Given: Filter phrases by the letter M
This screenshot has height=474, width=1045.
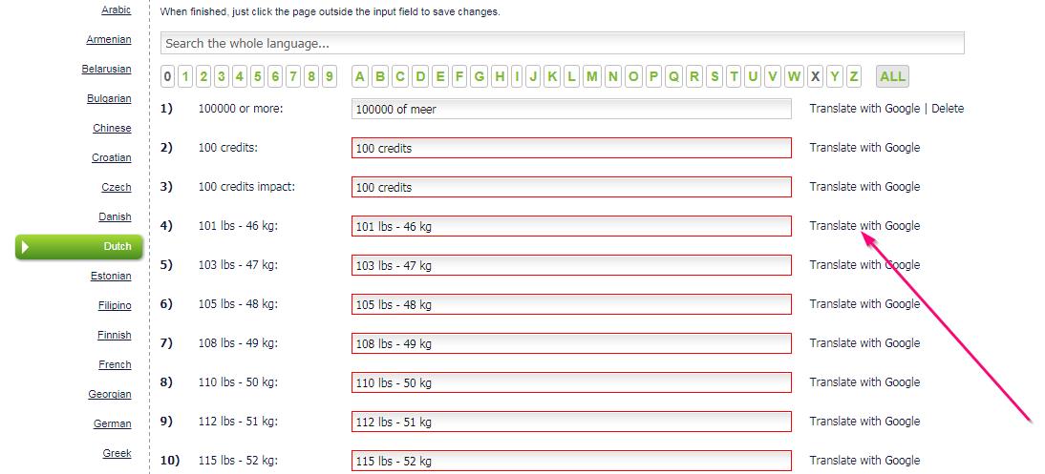Looking at the screenshot, I should pos(592,76).
